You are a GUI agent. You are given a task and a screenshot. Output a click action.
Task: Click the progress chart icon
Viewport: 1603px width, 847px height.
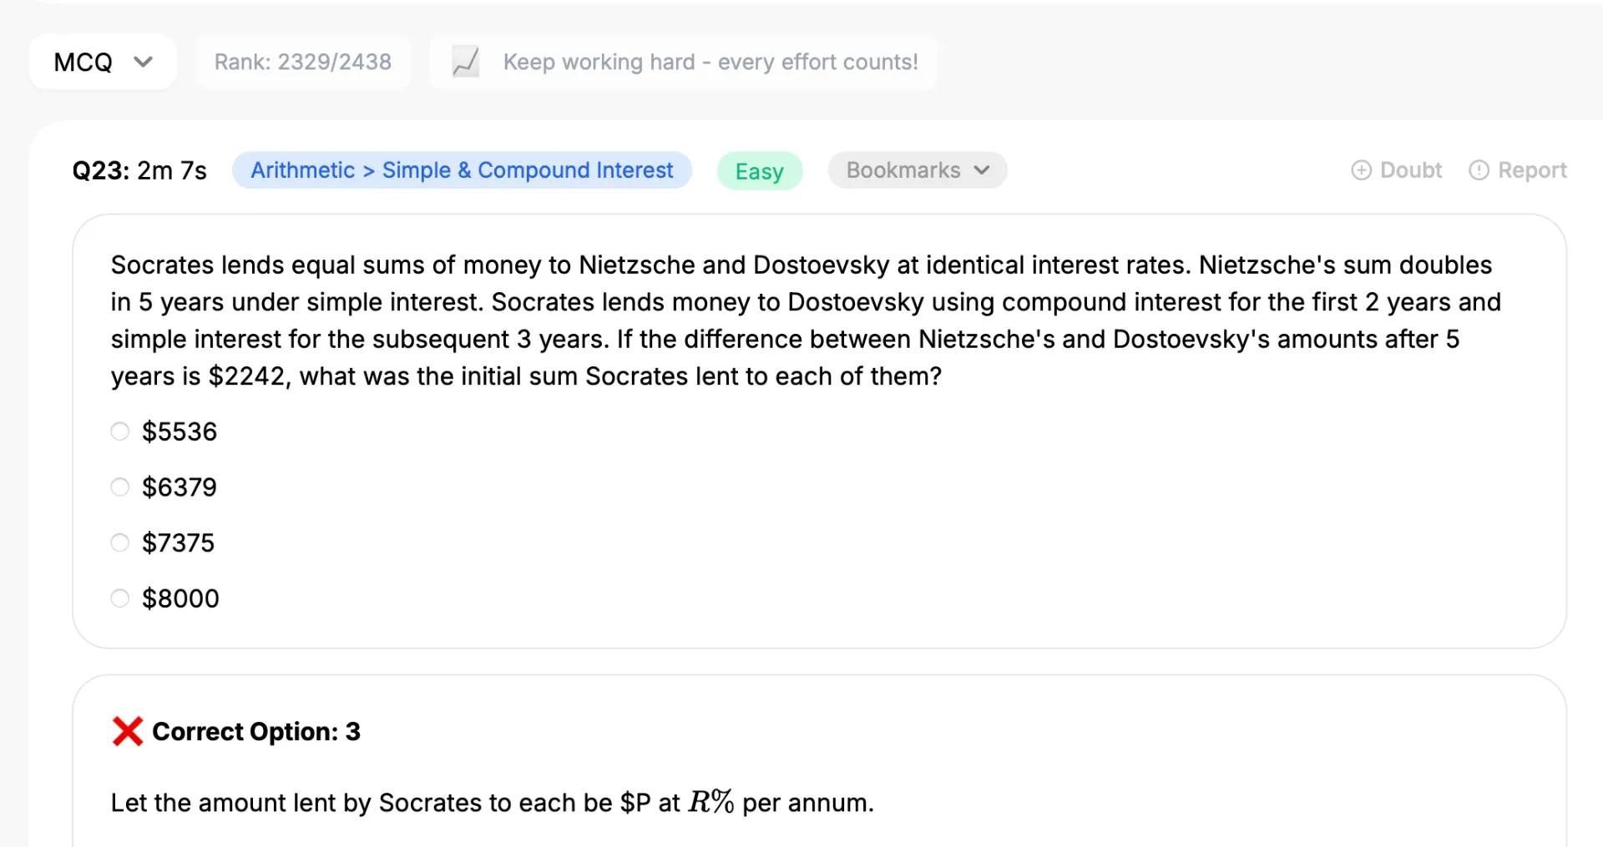click(x=466, y=62)
